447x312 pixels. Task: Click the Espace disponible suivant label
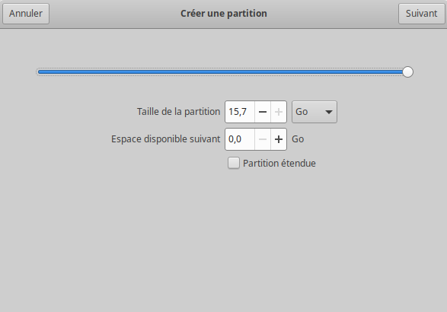166,139
